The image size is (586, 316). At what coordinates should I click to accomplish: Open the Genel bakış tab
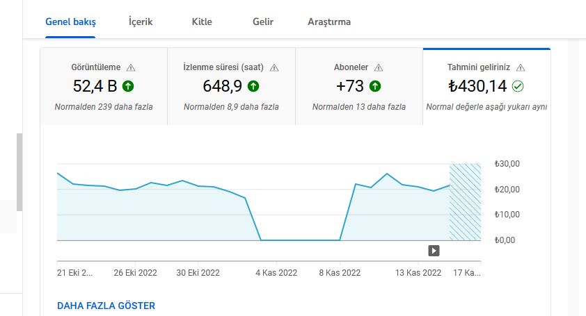tap(70, 22)
